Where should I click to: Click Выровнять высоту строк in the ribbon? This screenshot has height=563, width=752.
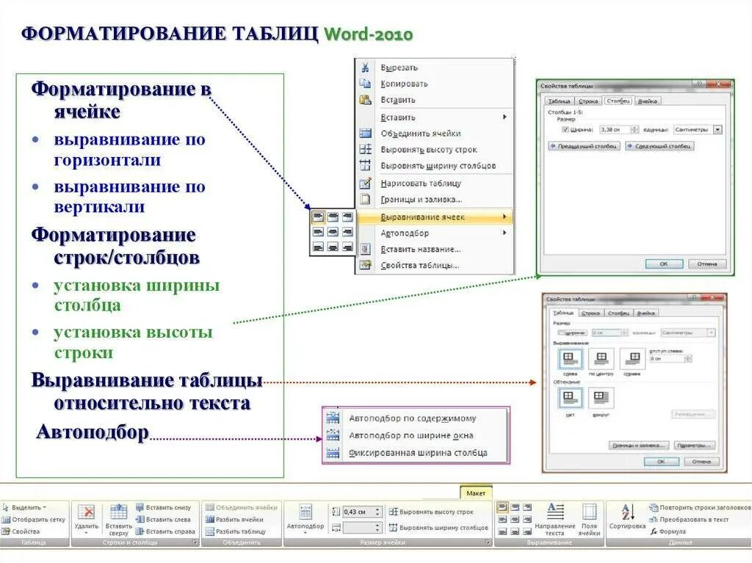coord(430,512)
